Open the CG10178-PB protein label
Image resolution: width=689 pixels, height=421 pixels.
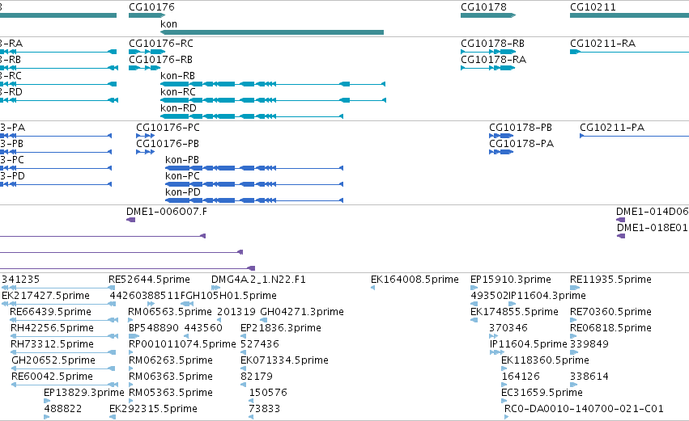pos(521,128)
